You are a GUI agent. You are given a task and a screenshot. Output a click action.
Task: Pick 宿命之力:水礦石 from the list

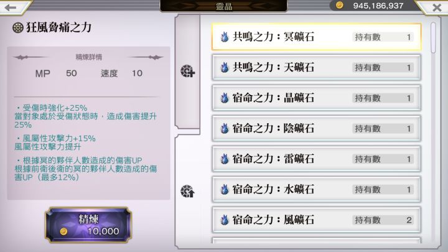[x=316, y=189]
